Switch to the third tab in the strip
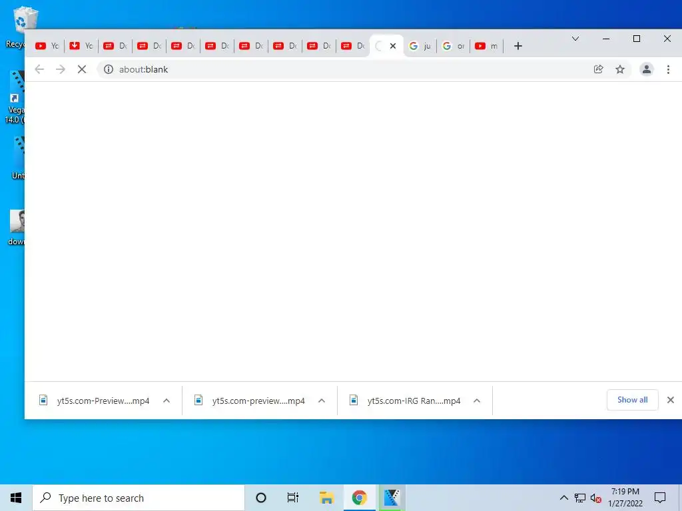 tap(115, 46)
